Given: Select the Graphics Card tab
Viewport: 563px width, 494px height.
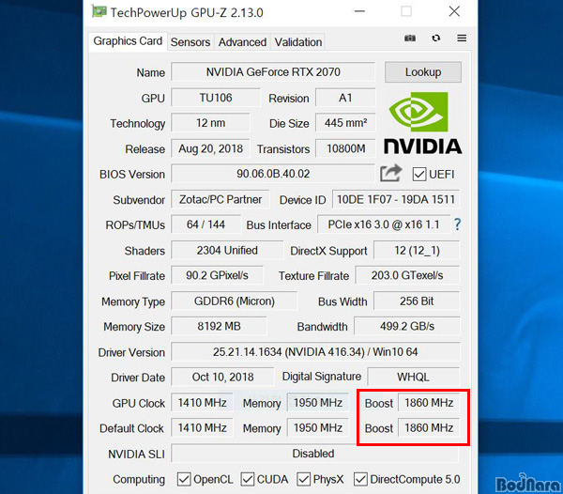Looking at the screenshot, I should tap(128, 41).
